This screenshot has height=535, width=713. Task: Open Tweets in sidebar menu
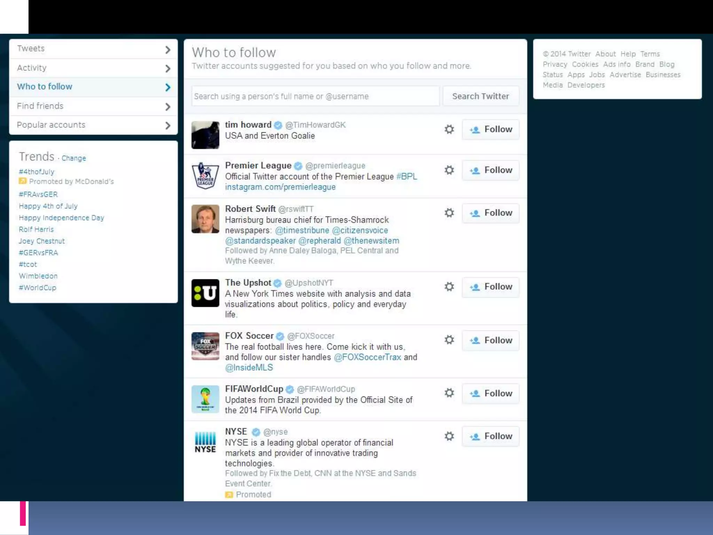[93, 49]
